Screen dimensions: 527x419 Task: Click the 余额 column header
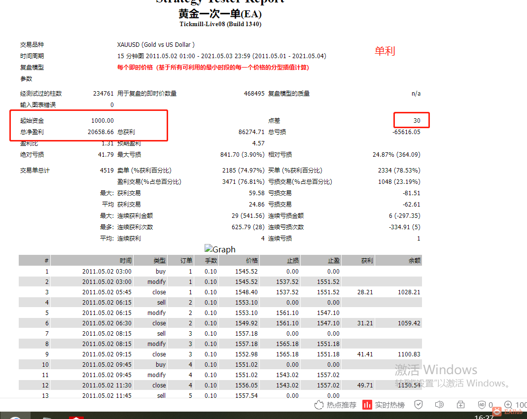pos(415,260)
